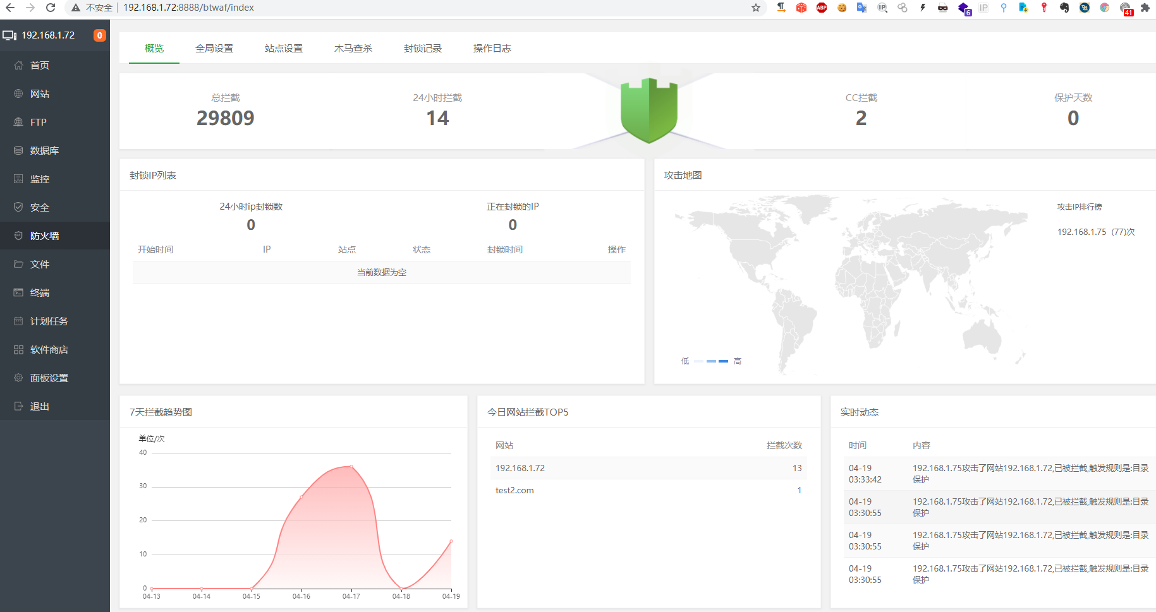Click test2.com row in TOP5 table
The image size is (1156, 612).
648,490
